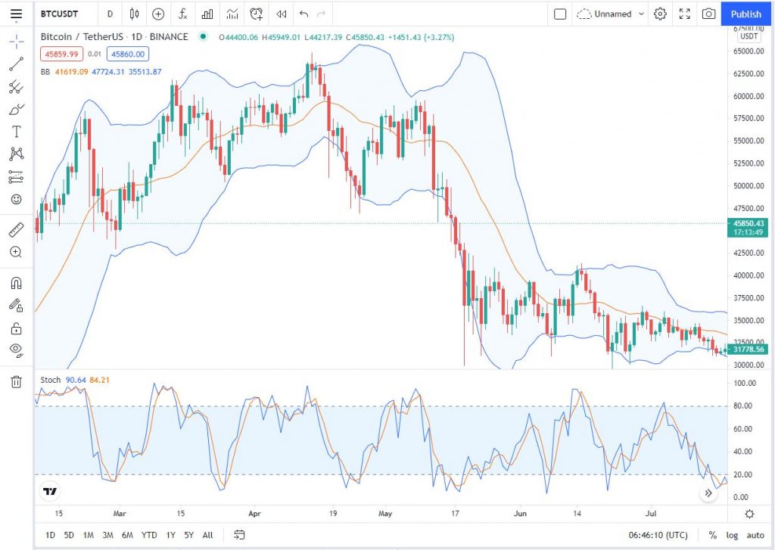Select the trend line drawing tool
The height and width of the screenshot is (550, 775).
click(17, 64)
